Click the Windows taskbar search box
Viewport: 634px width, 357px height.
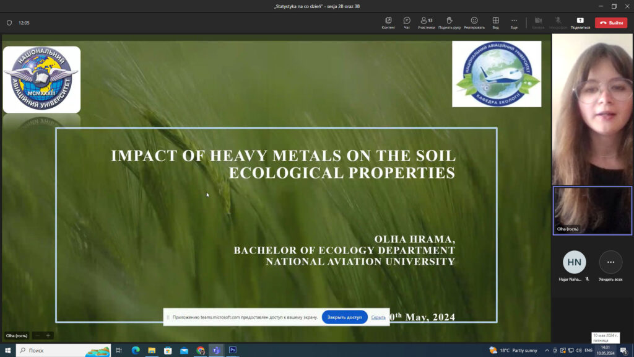pyautogui.click(x=63, y=350)
